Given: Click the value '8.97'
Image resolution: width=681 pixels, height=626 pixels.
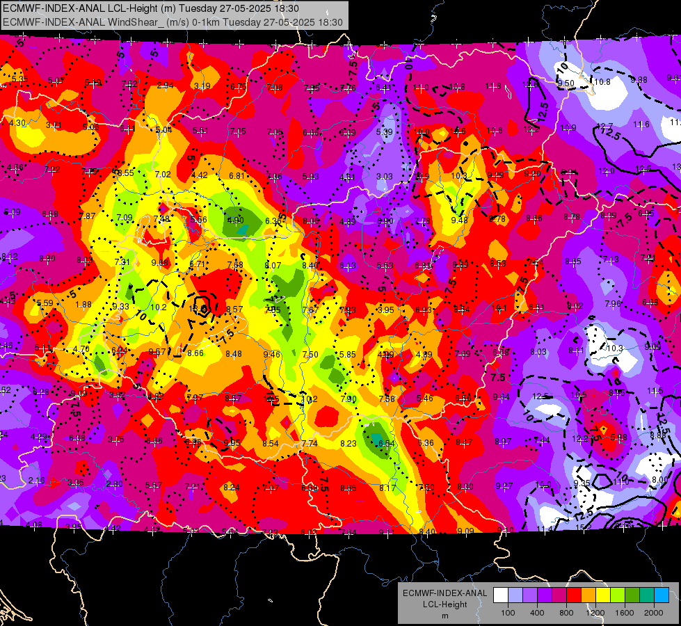Looking at the screenshot, I should click(x=503, y=442).
